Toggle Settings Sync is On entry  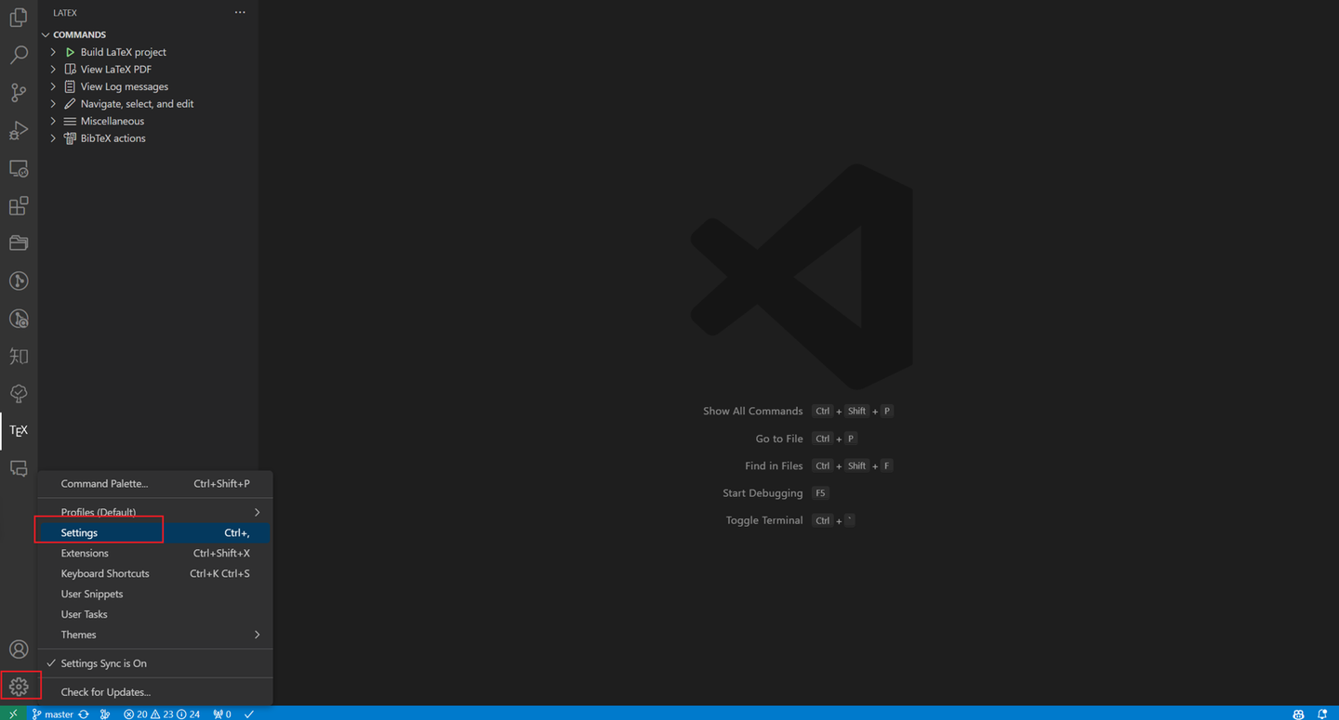click(x=102, y=663)
